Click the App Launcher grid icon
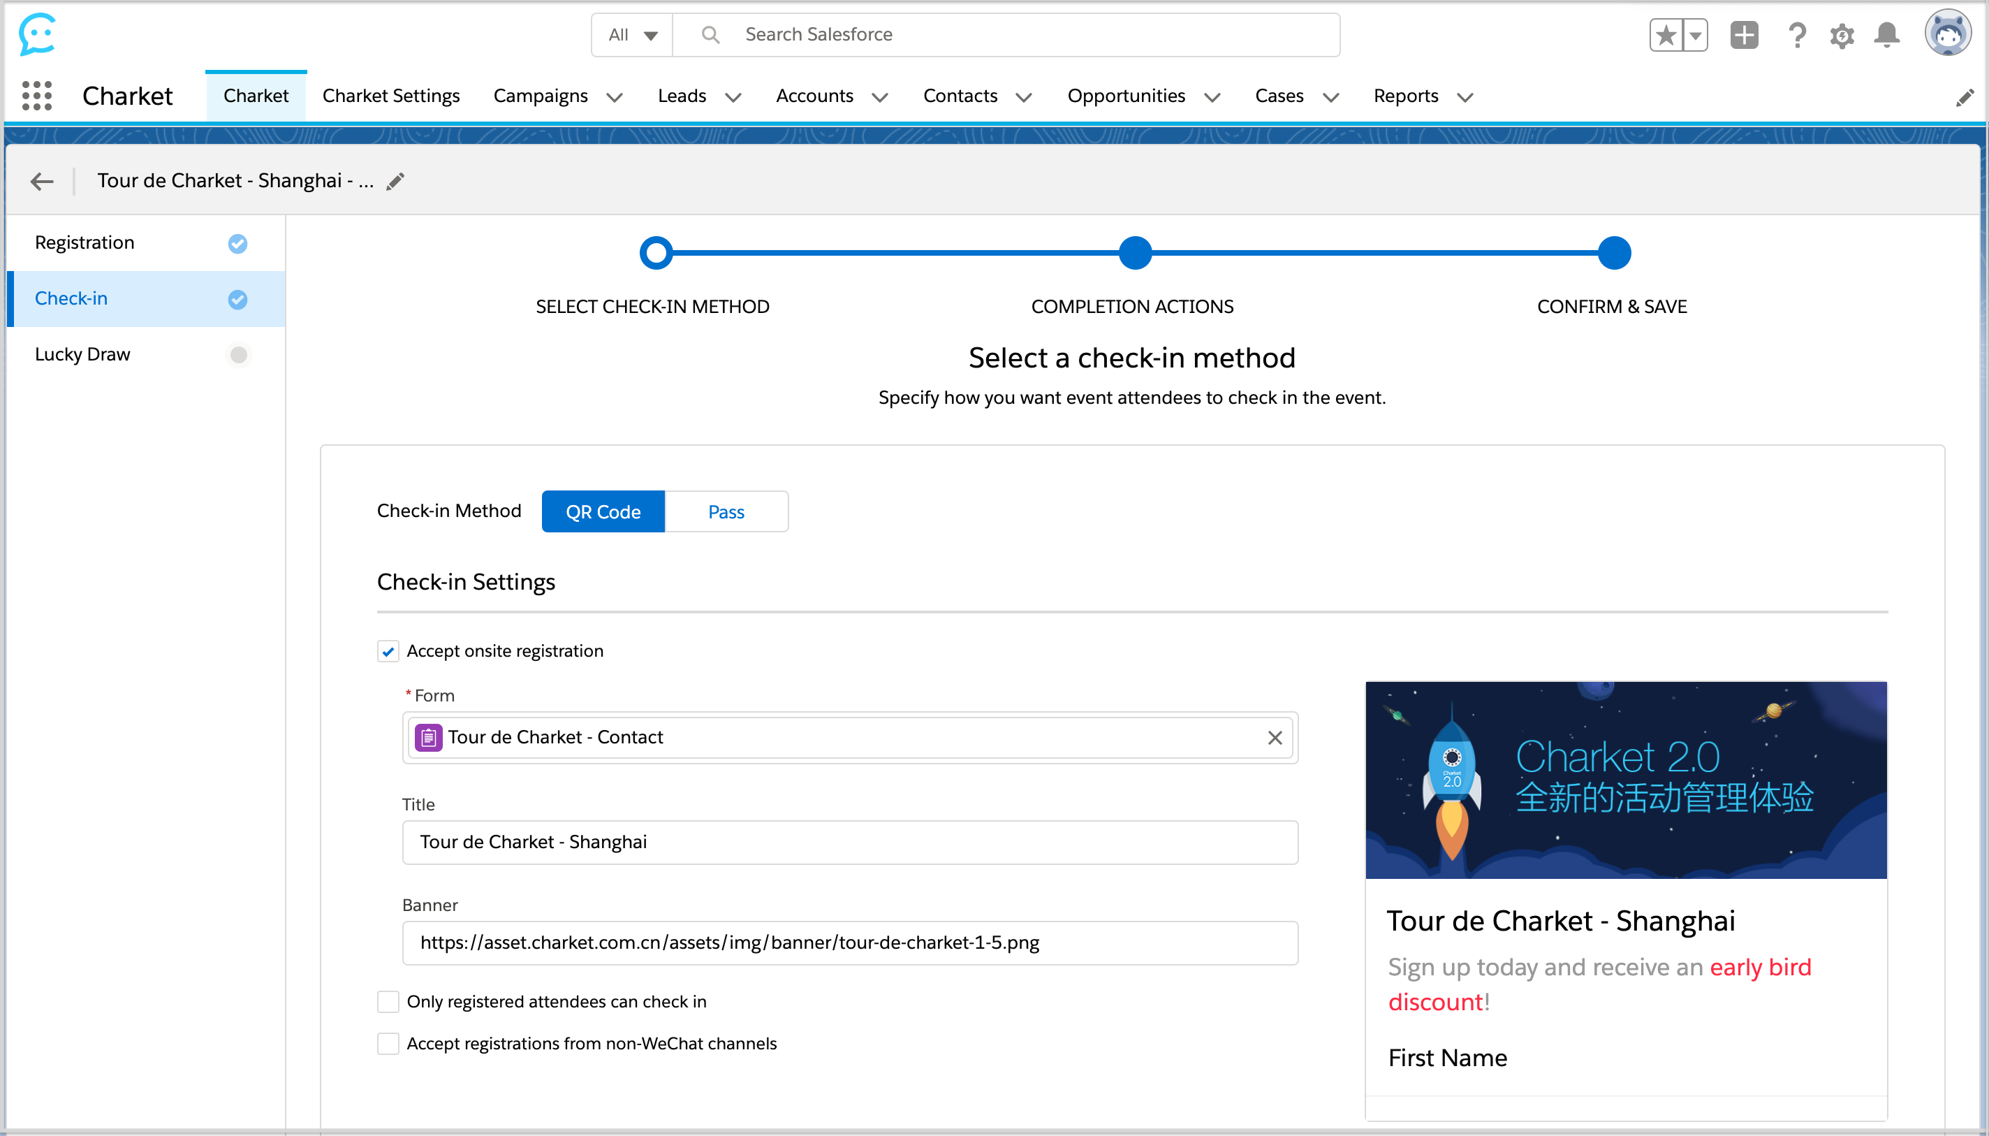This screenshot has height=1136, width=1989. pyautogui.click(x=36, y=96)
